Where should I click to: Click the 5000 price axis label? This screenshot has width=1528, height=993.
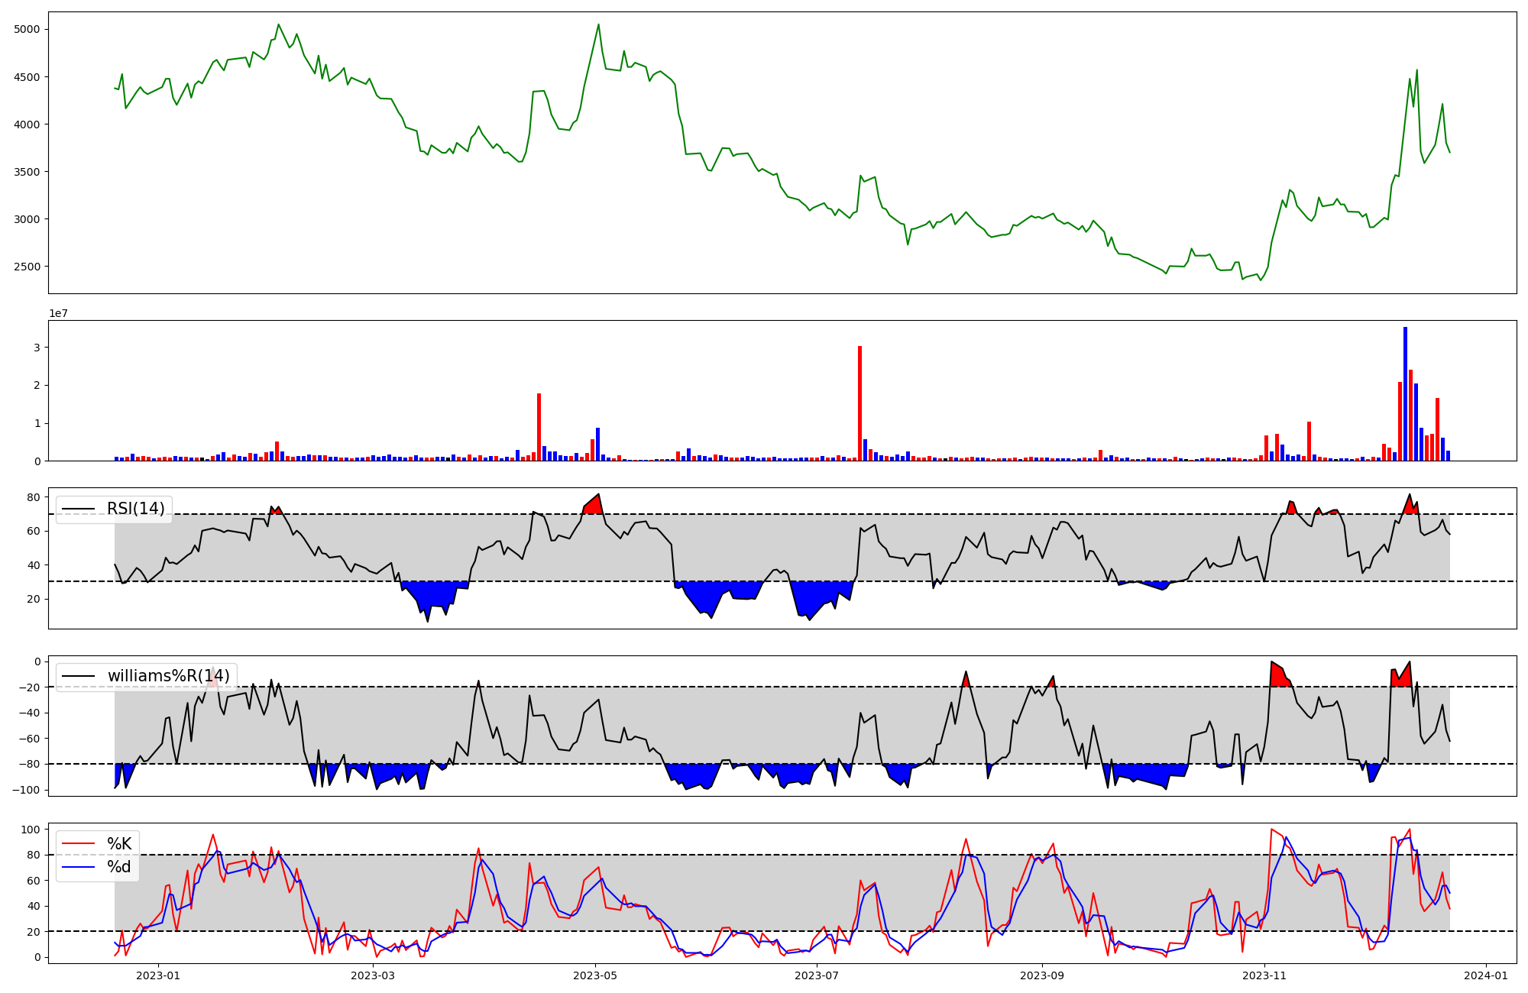click(x=27, y=30)
